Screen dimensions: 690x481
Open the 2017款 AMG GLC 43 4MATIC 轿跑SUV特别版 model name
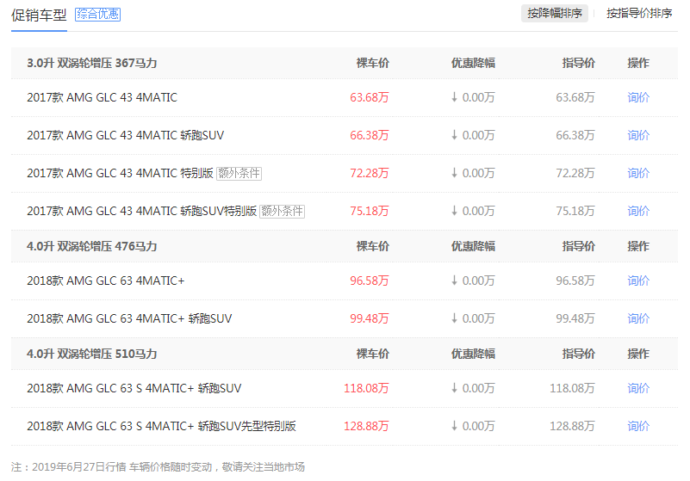[141, 211]
